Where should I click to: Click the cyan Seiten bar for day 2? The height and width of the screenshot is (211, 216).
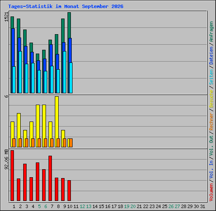coord(20,72)
